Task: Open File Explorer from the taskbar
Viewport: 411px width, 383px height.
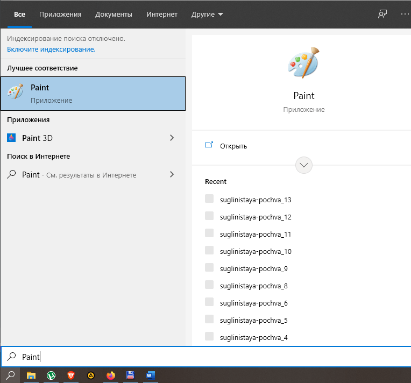Action: pos(31,375)
